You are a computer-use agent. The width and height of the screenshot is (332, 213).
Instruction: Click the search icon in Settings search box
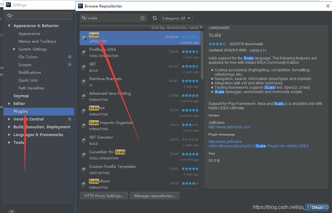tap(10, 16)
